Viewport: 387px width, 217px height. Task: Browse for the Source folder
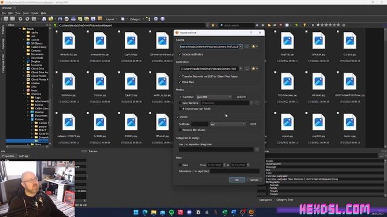click(247, 46)
